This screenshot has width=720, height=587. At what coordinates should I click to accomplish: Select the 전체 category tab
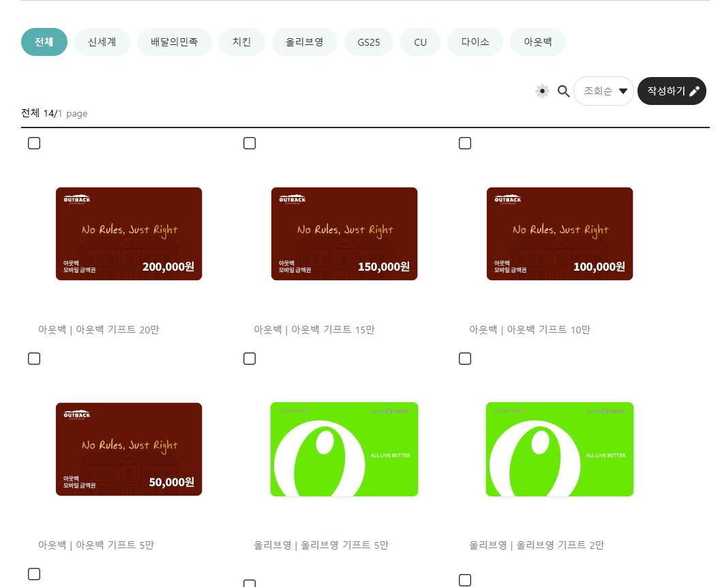pyautogui.click(x=44, y=42)
